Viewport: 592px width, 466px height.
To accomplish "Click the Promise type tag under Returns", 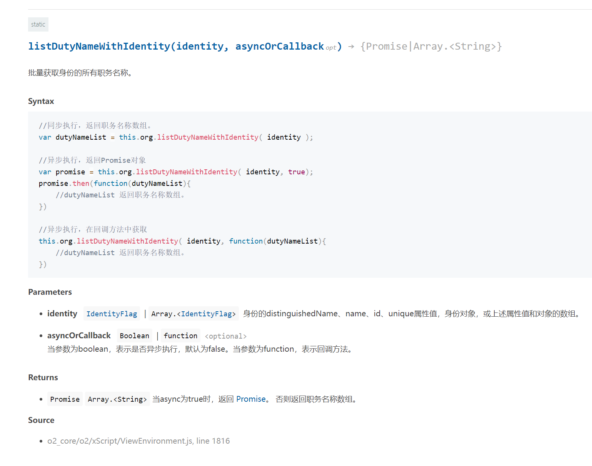I will (x=65, y=399).
